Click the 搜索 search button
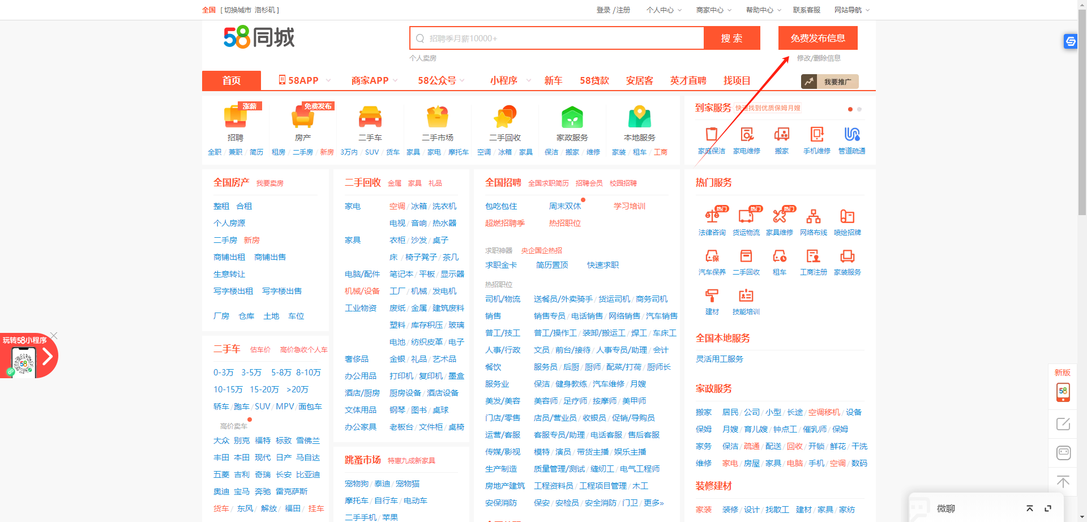Viewport: 1087px width, 522px height. tap(731, 38)
